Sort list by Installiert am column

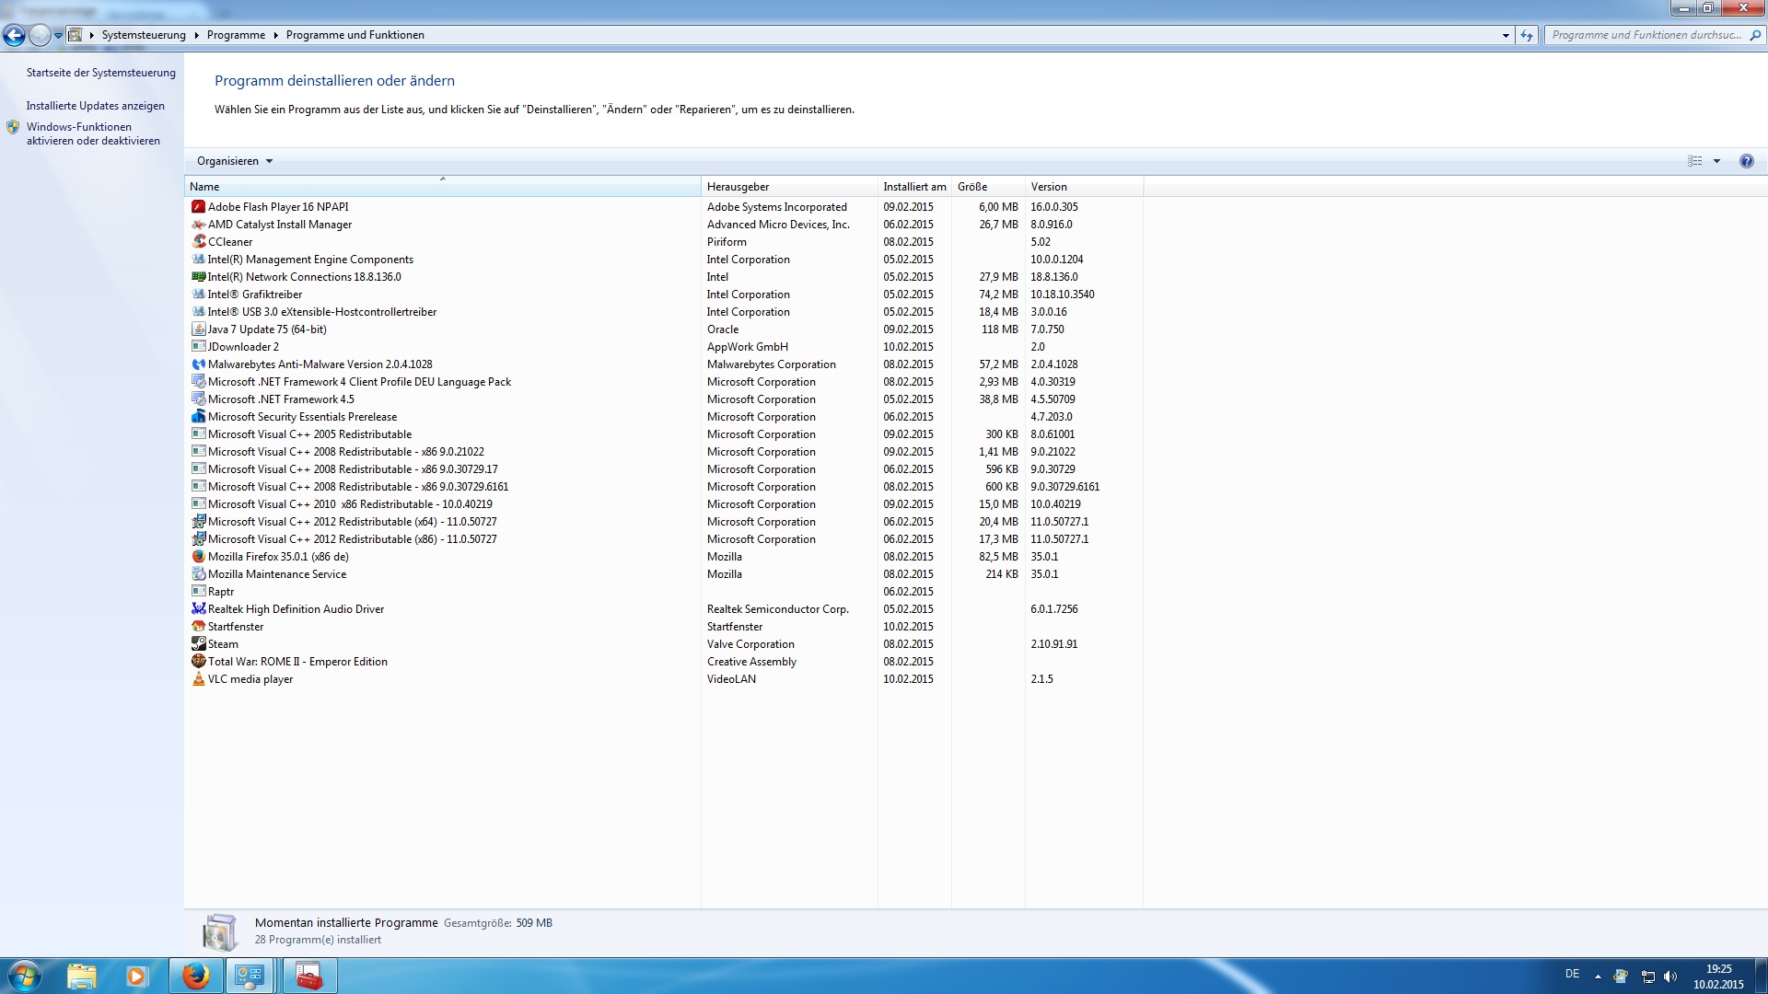tap(913, 187)
